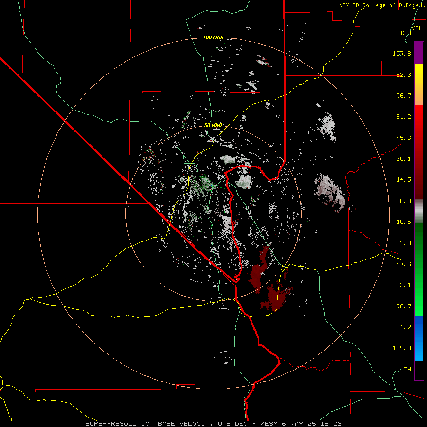
Task: Click the 50 NMI range ring label
Action: 213,125
